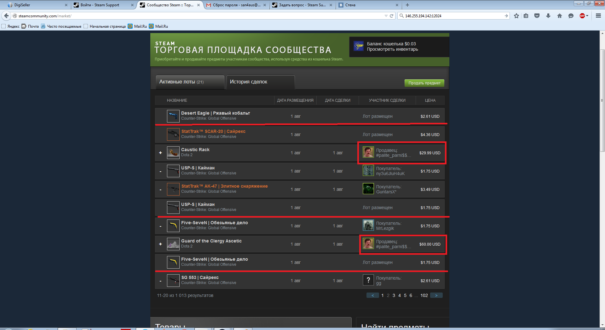Select the История сделок tab
Screen dimensions: 605x330
coord(261,82)
